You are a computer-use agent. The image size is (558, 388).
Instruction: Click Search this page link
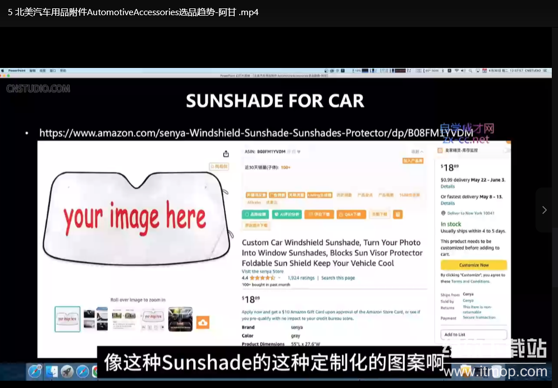point(338,278)
